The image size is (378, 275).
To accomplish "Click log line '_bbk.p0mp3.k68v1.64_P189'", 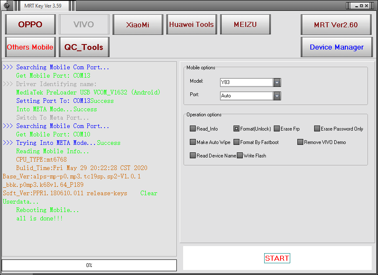I will click(43, 185).
